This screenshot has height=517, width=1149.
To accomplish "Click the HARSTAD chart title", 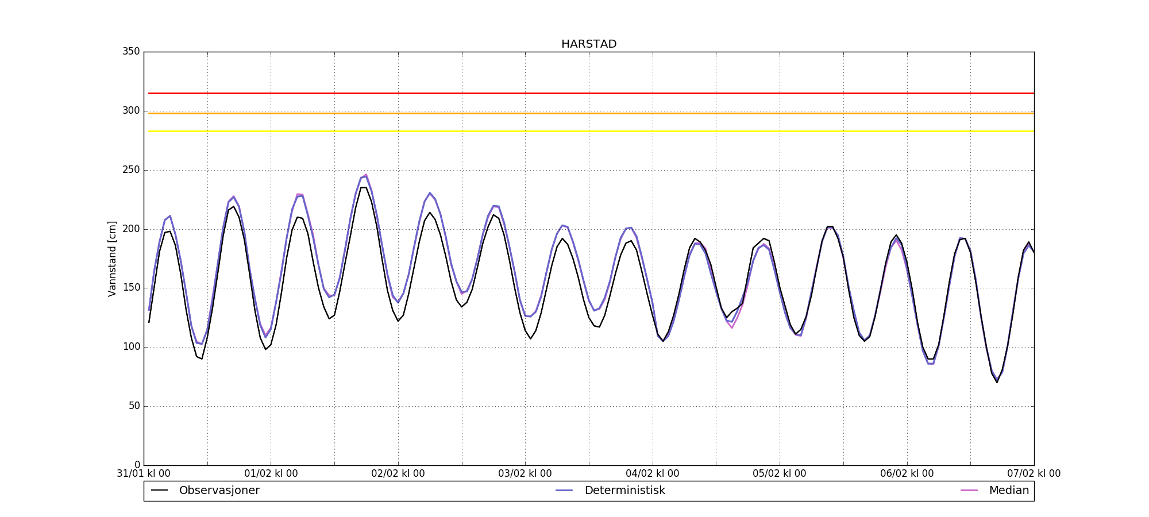I will pyautogui.click(x=589, y=44).
